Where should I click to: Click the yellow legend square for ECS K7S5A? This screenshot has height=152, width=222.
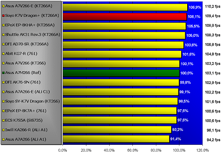[x=3, y=120]
